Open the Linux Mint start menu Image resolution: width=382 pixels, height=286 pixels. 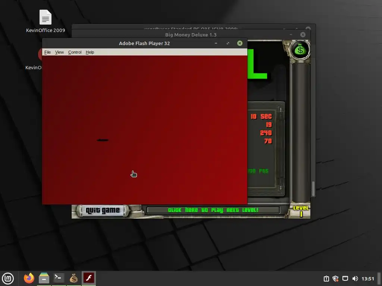pyautogui.click(x=8, y=279)
